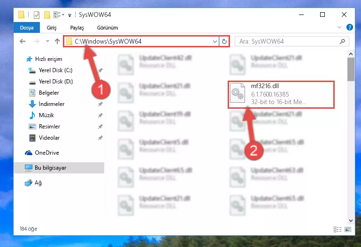Click the Back navigation arrow
This screenshot has width=361, height=247.
pyautogui.click(x=23, y=41)
